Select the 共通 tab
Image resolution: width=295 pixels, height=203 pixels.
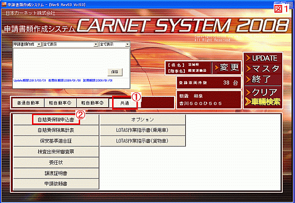[x=125, y=103]
